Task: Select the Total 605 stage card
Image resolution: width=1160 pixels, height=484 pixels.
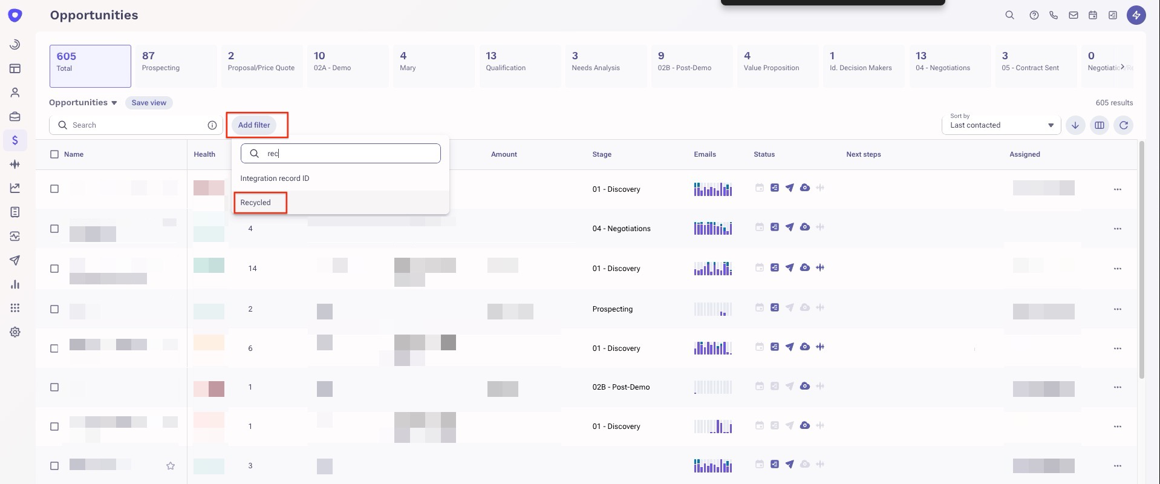Action: coord(90,66)
